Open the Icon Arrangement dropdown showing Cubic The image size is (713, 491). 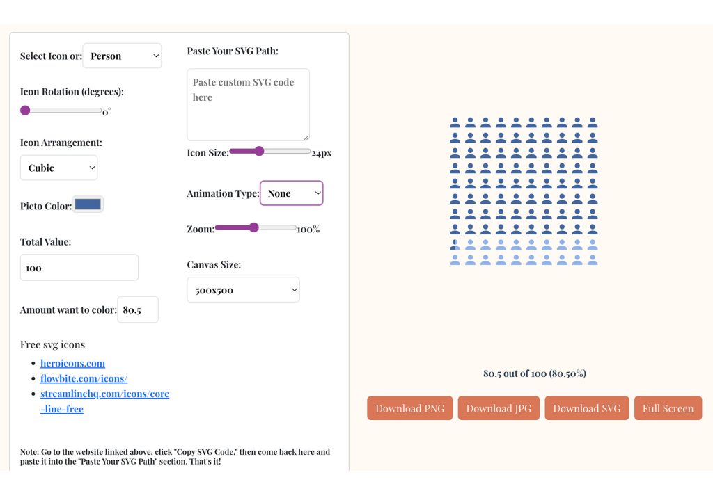(x=58, y=168)
